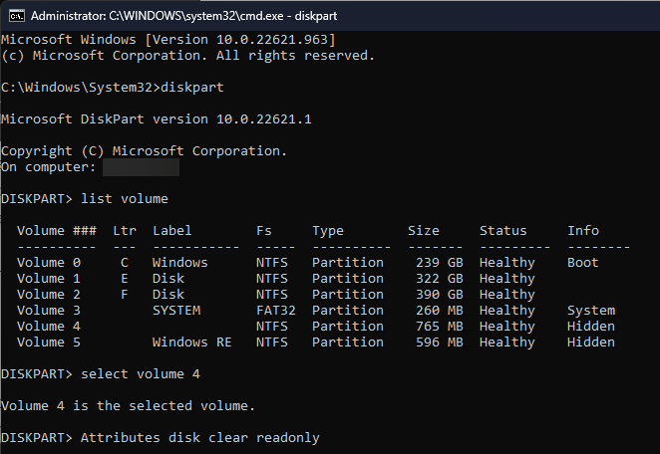Click the 'Type' column header

(x=327, y=231)
